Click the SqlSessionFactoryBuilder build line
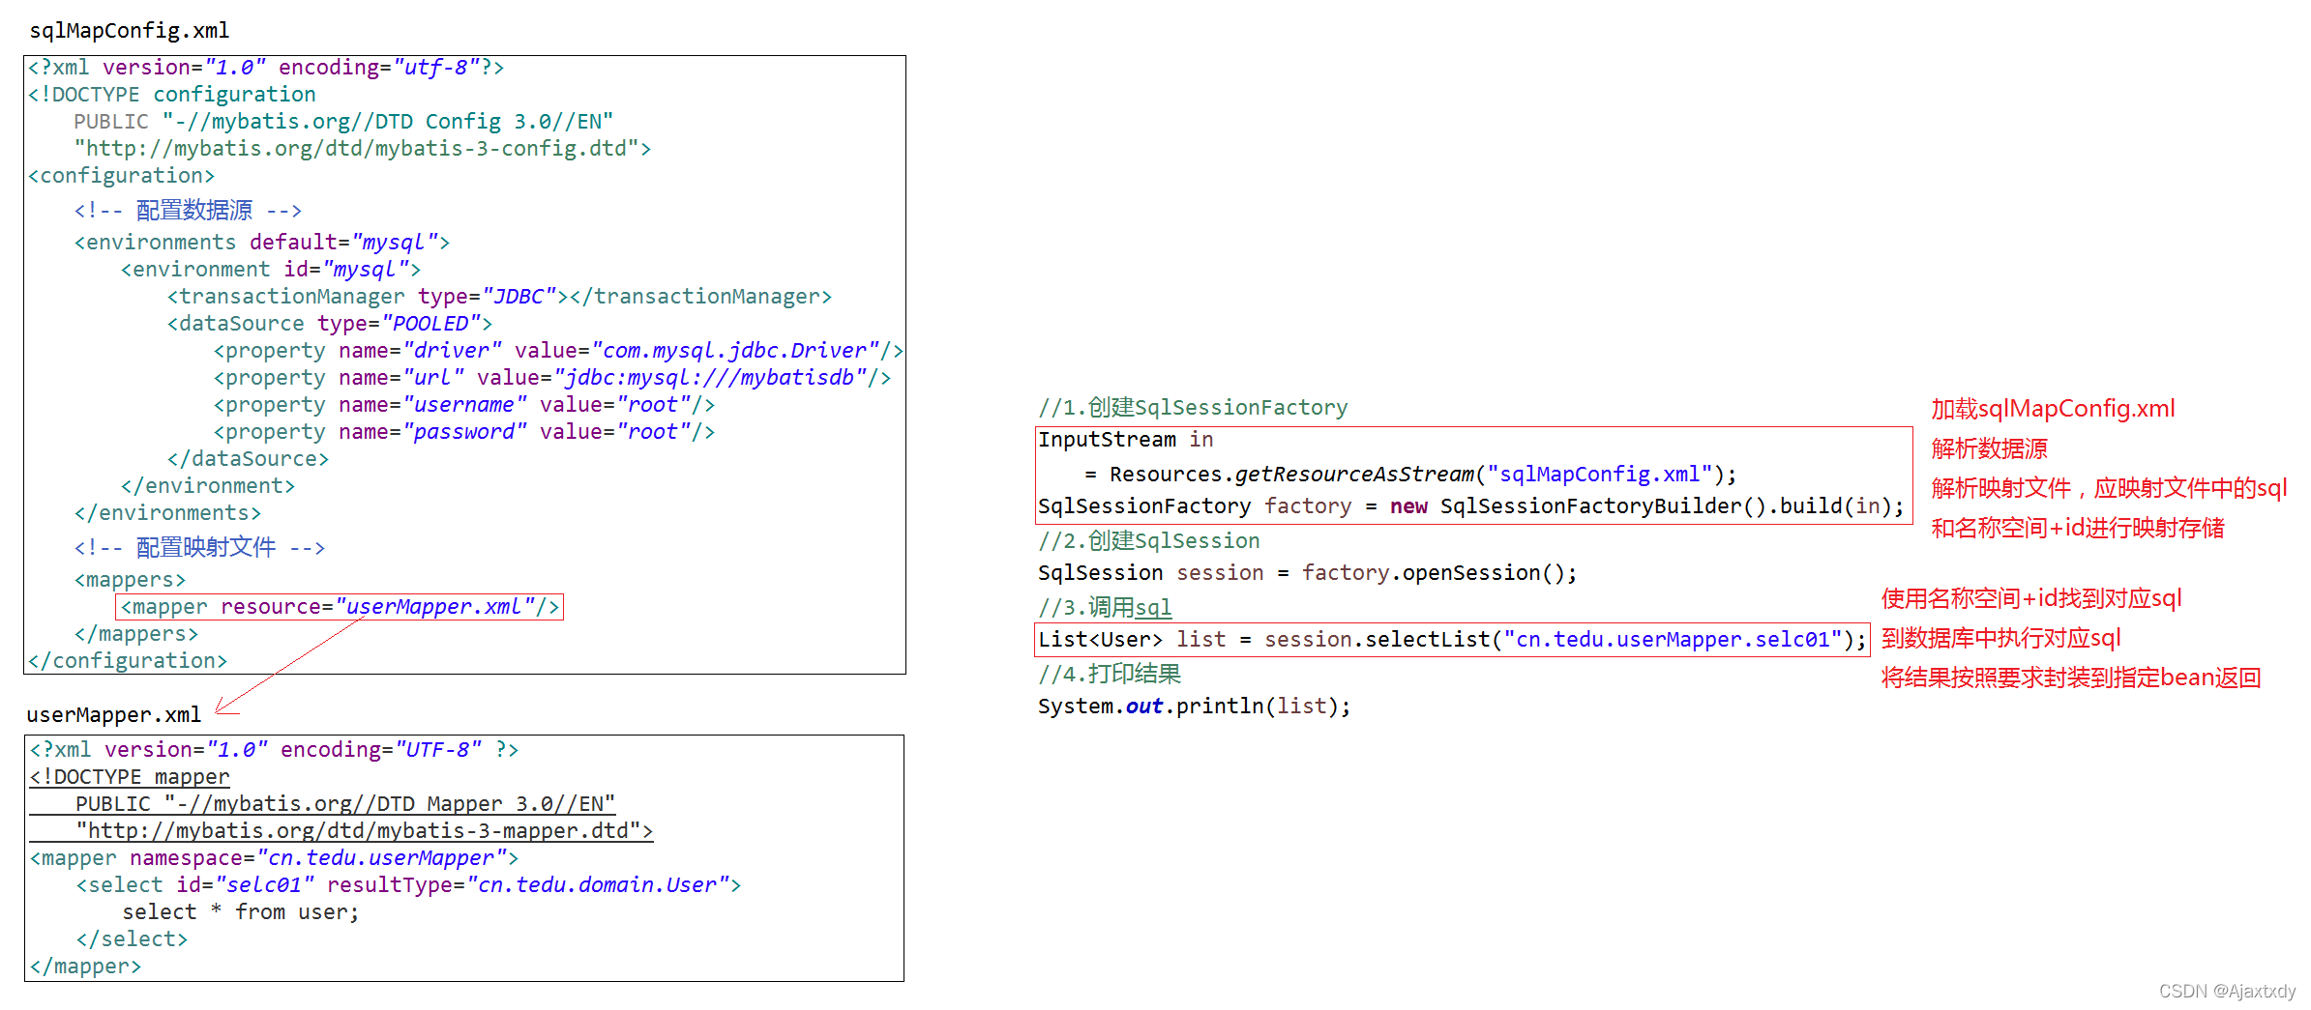 point(1471,506)
